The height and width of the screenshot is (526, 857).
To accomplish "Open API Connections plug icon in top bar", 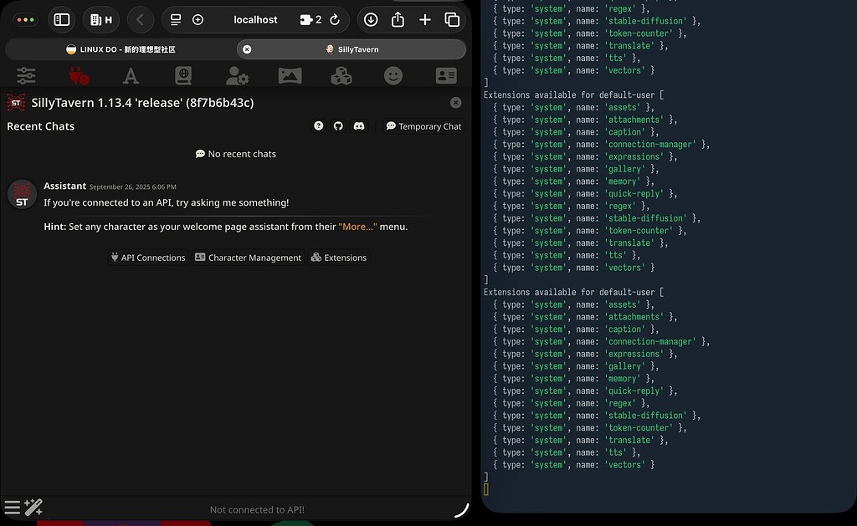I will click(78, 75).
